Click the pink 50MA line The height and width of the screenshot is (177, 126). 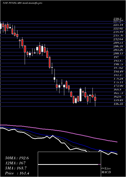click(x=58, y=131)
